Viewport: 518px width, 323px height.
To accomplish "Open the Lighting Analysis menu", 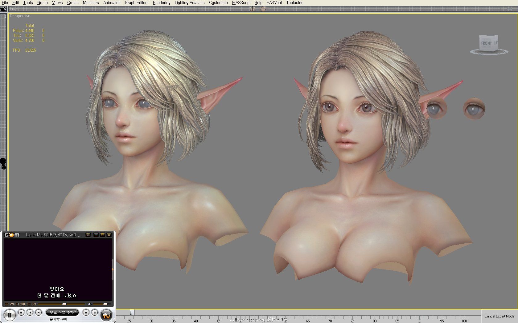I will tap(190, 2).
